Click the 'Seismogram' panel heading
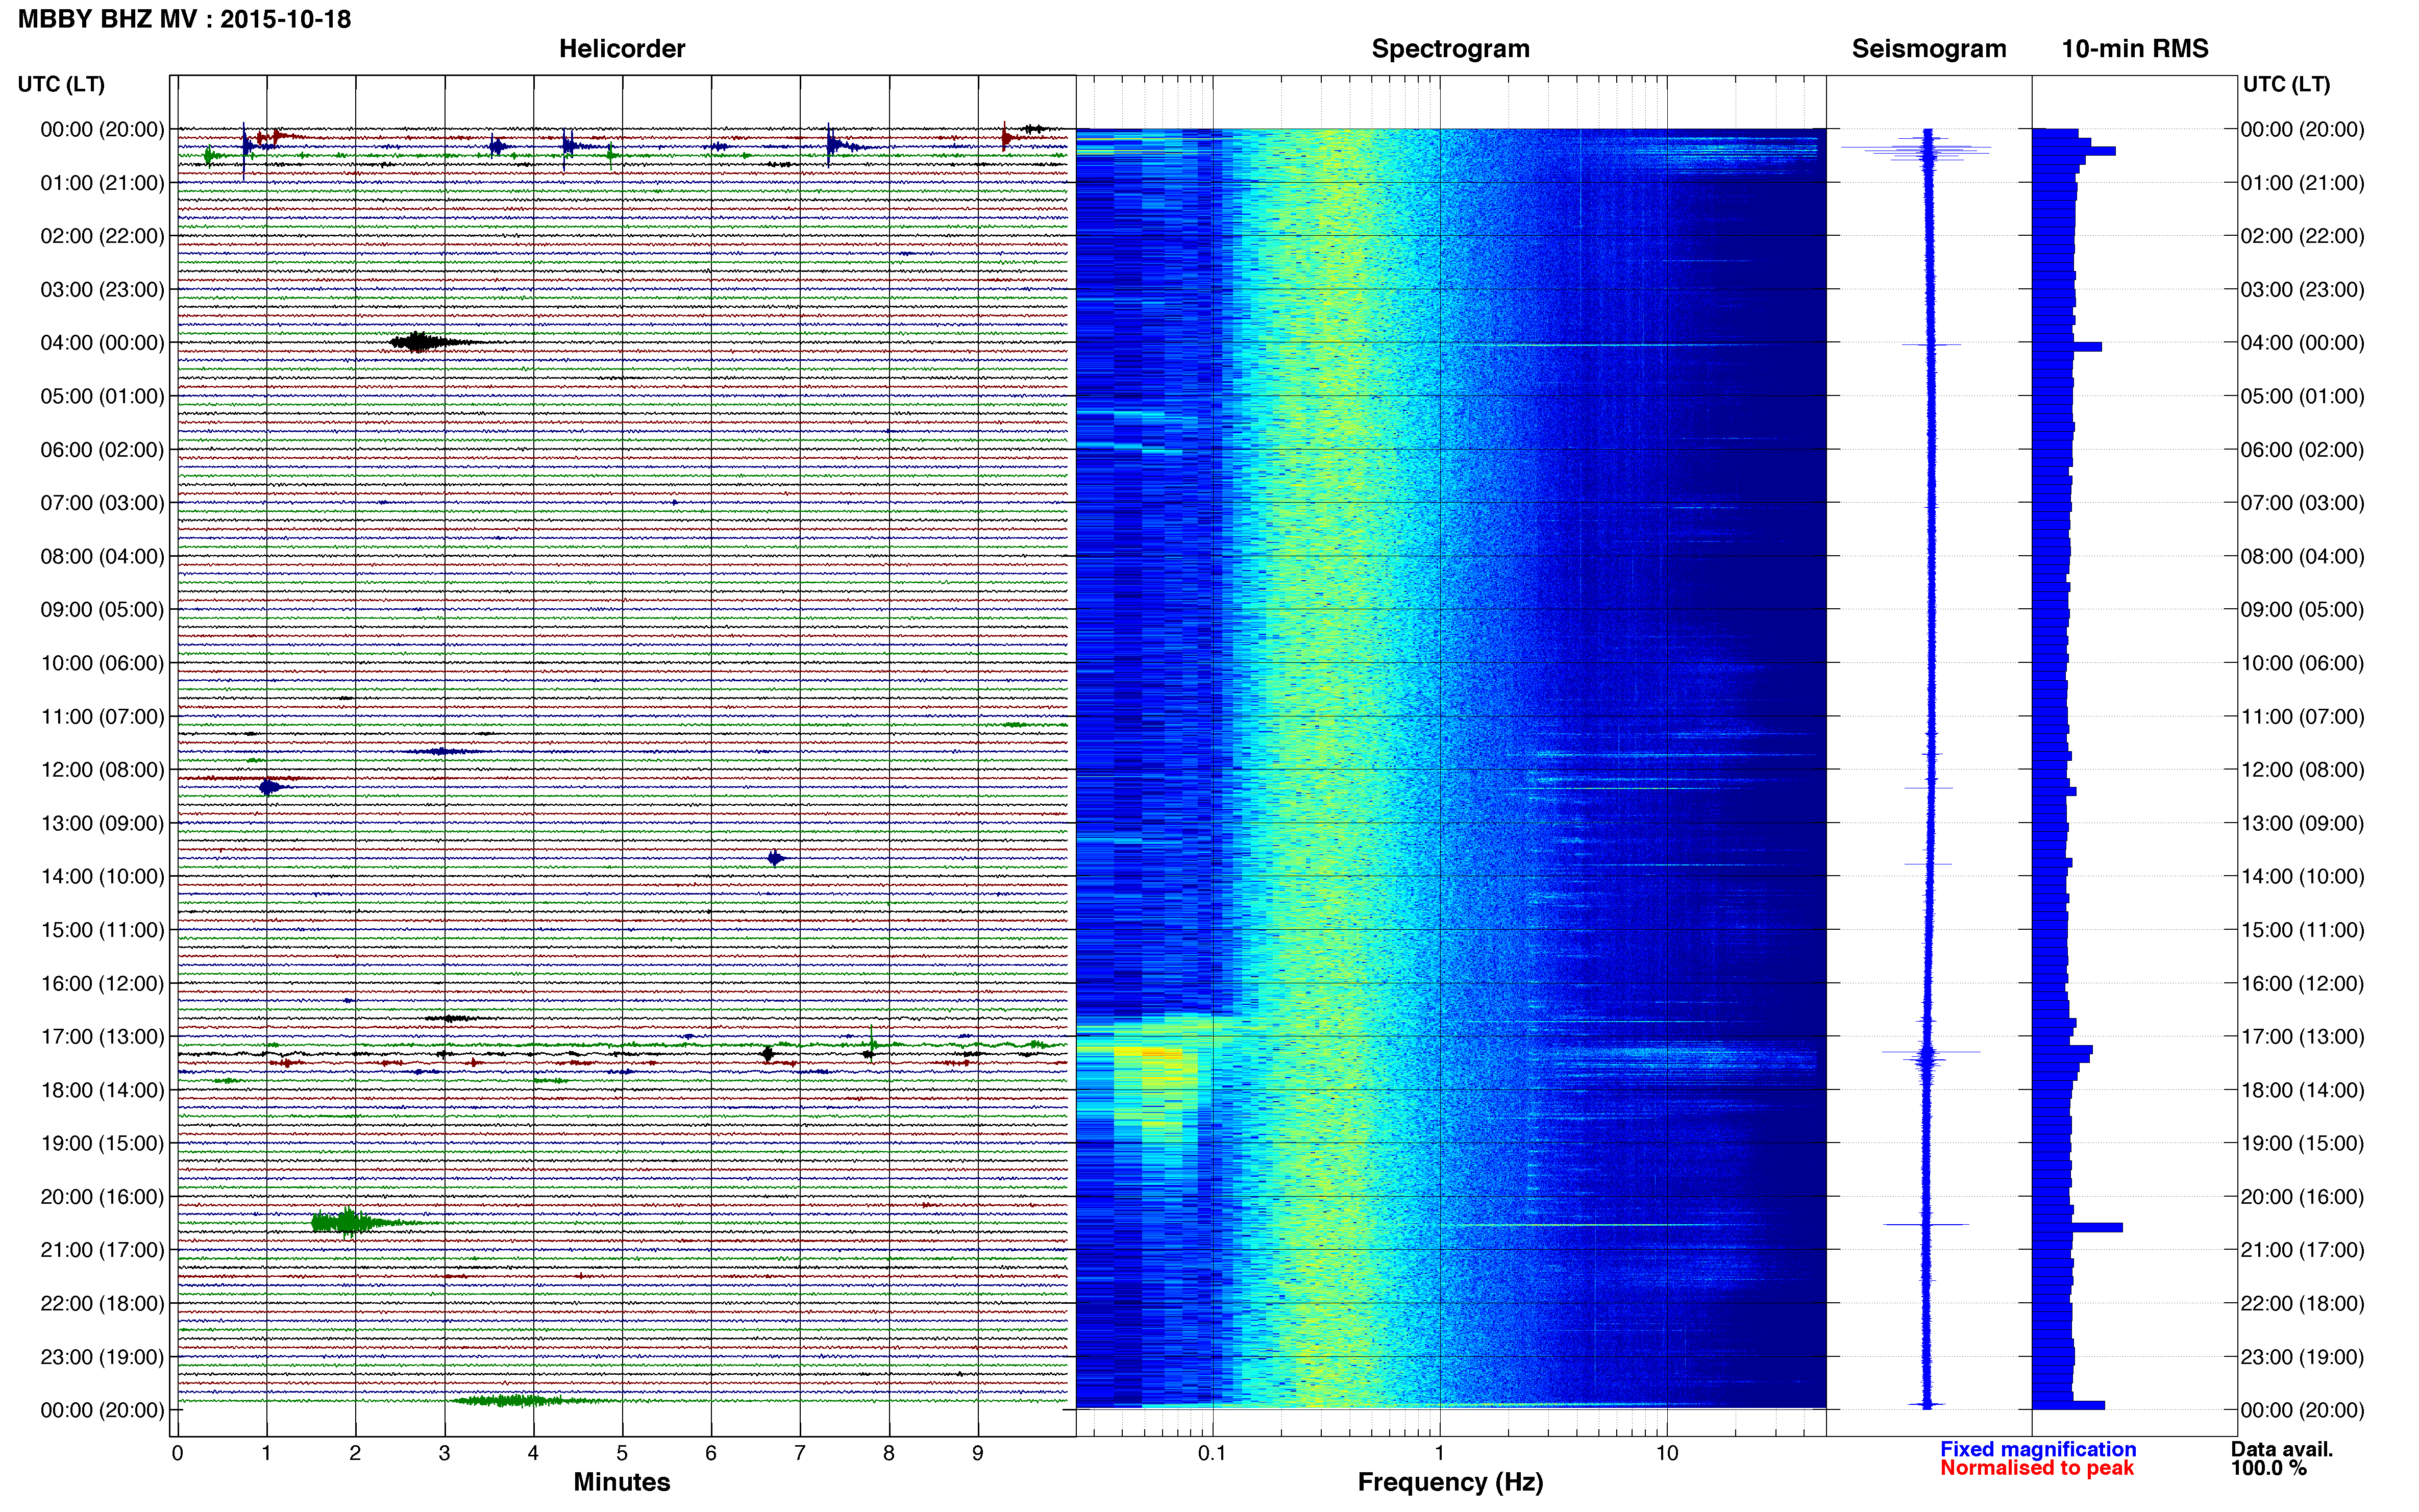Image resolution: width=2419 pixels, height=1512 pixels. (x=1929, y=49)
